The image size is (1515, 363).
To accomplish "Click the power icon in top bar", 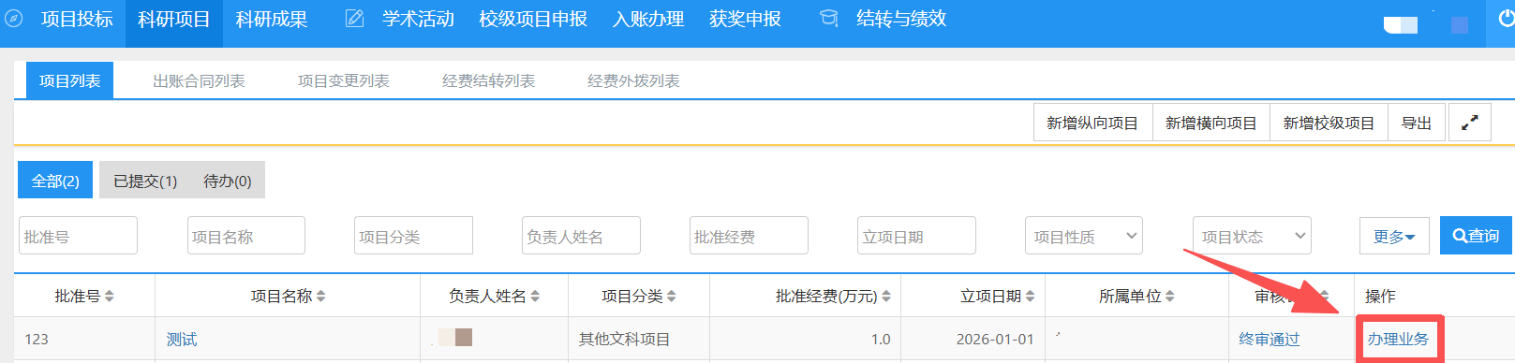I will (x=1506, y=19).
